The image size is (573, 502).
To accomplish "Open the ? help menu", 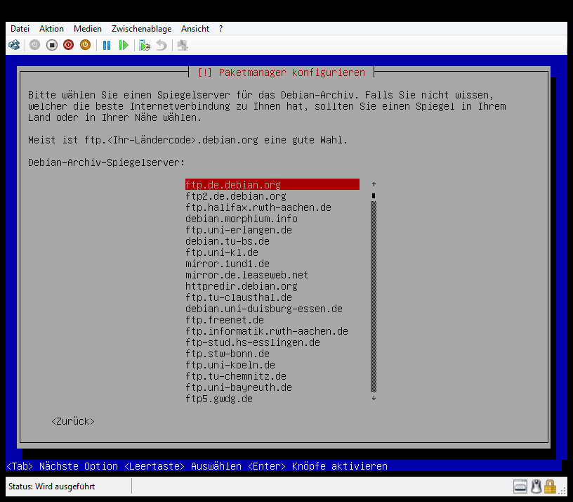I will (220, 29).
